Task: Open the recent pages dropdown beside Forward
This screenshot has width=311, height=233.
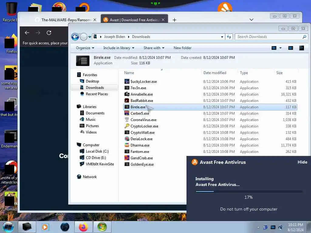Action: (90, 37)
